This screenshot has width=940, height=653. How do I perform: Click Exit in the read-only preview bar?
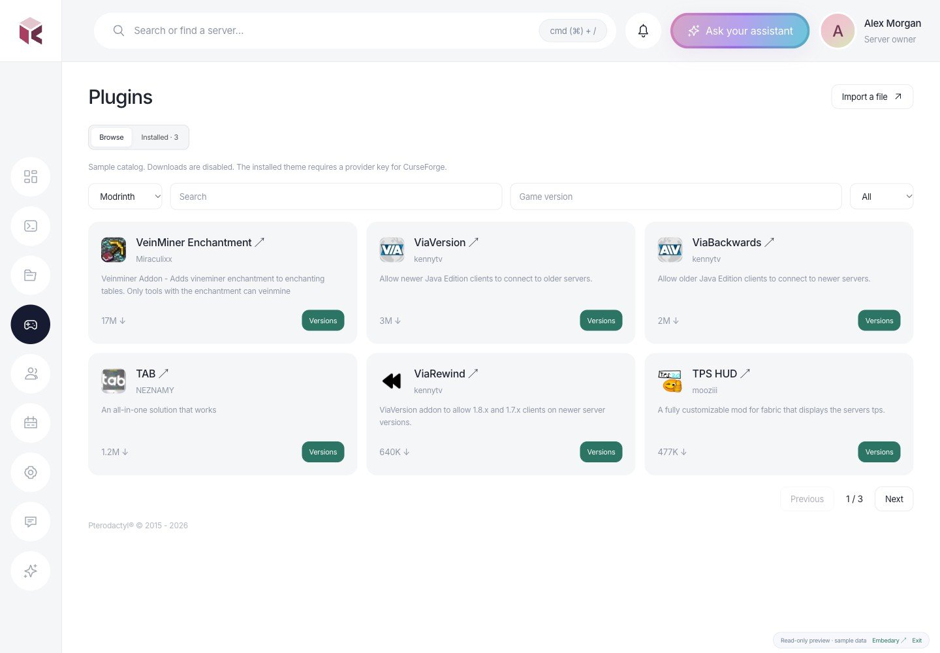[x=917, y=641]
